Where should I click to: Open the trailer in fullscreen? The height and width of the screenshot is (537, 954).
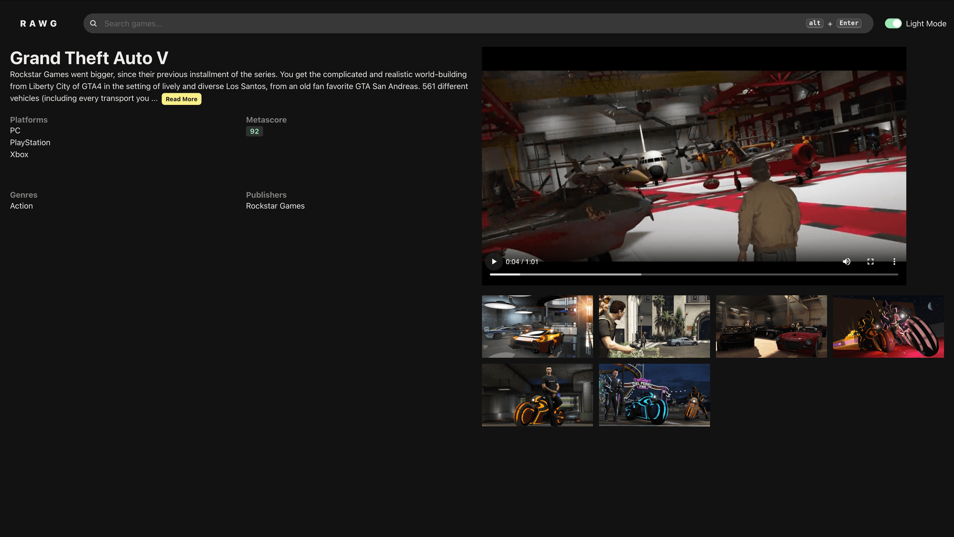tap(870, 262)
